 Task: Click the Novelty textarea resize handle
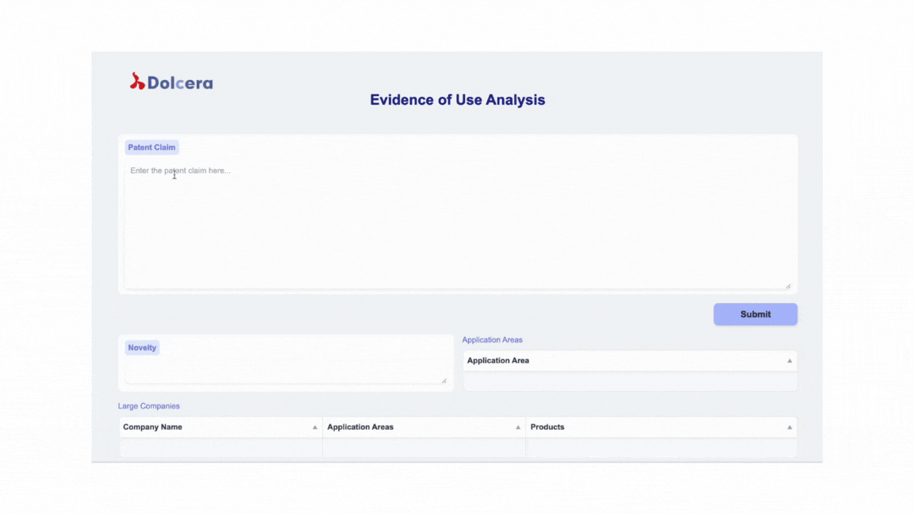pyautogui.click(x=444, y=381)
